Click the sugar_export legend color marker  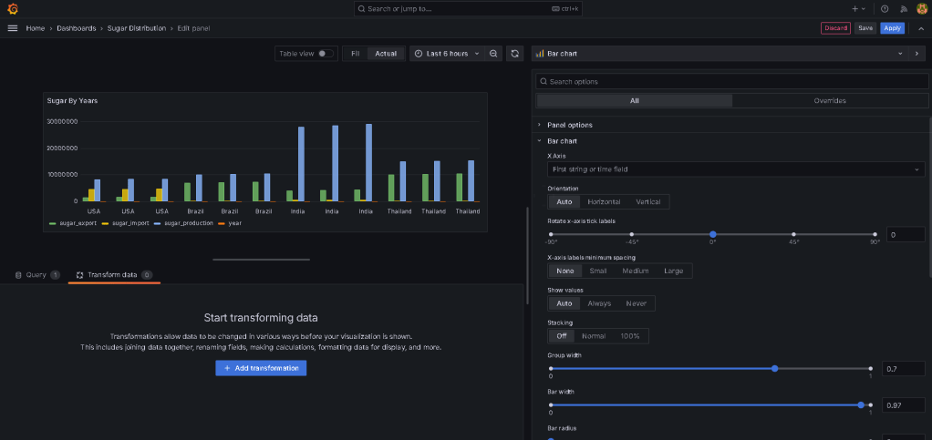click(x=52, y=223)
